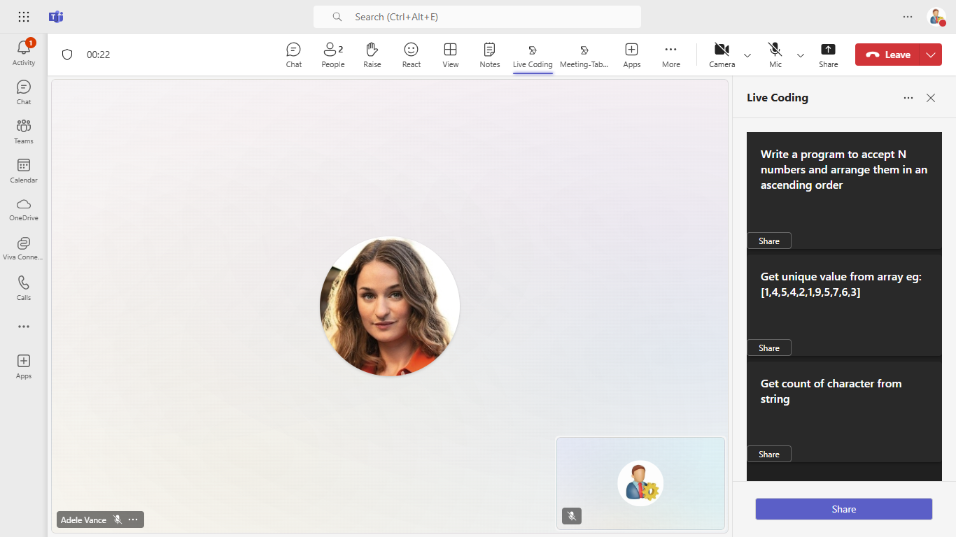Viewport: 956px width, 537px height.
Task: Open the Calendar in sidebar
Action: click(x=24, y=171)
